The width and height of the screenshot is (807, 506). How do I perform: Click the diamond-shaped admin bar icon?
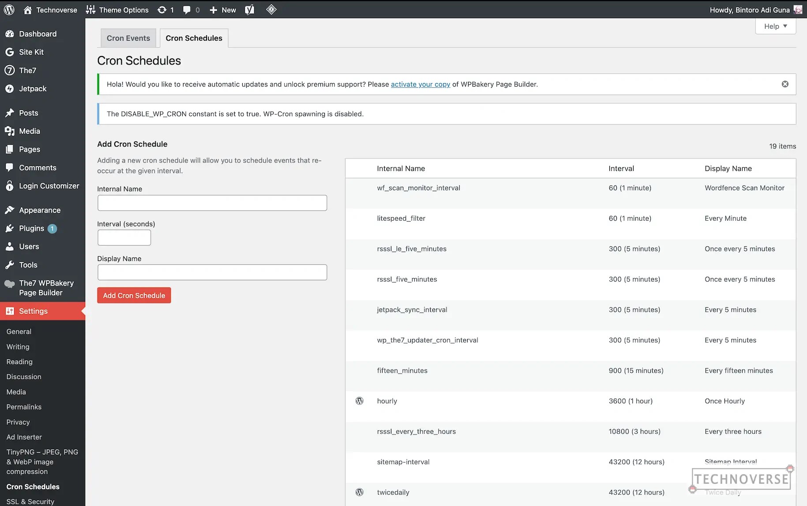tap(271, 9)
